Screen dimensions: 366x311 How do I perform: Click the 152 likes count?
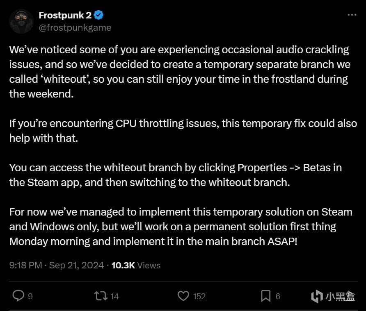coord(199,296)
